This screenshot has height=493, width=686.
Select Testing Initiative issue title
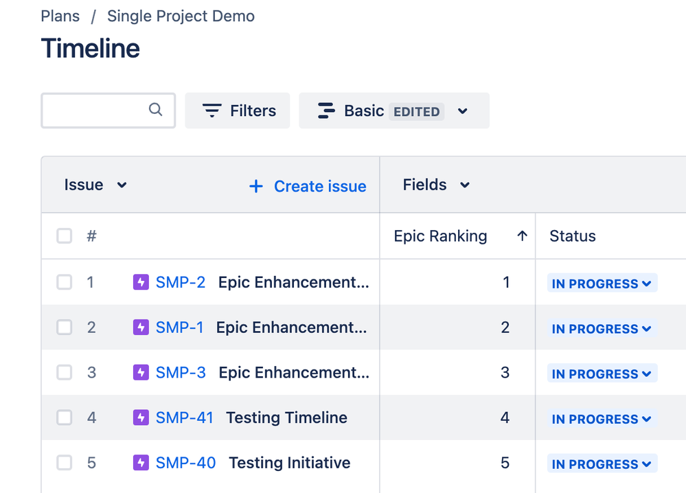point(290,462)
